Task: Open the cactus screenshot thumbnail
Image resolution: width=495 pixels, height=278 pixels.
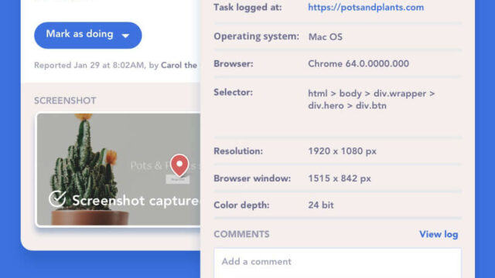Action: (x=118, y=170)
